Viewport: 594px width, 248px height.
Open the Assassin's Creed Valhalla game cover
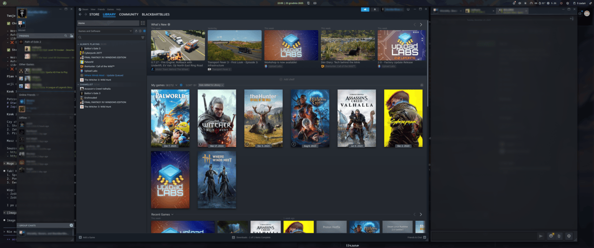tap(356, 118)
